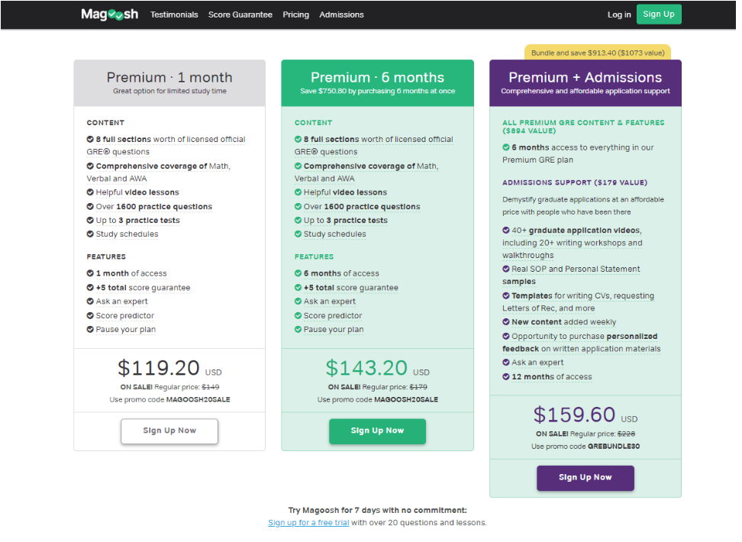This screenshot has height=542, width=742.
Task: Sign Up Now for Premium 6 months
Action: point(377,431)
